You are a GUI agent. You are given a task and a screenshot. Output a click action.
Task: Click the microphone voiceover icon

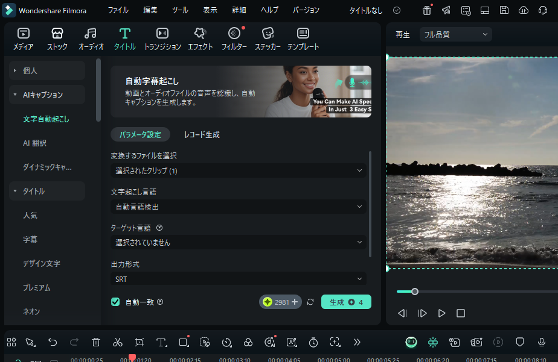pos(542,342)
